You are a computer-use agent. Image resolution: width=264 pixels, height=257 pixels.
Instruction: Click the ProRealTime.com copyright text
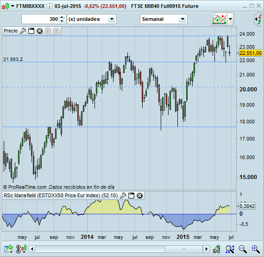click(x=25, y=187)
